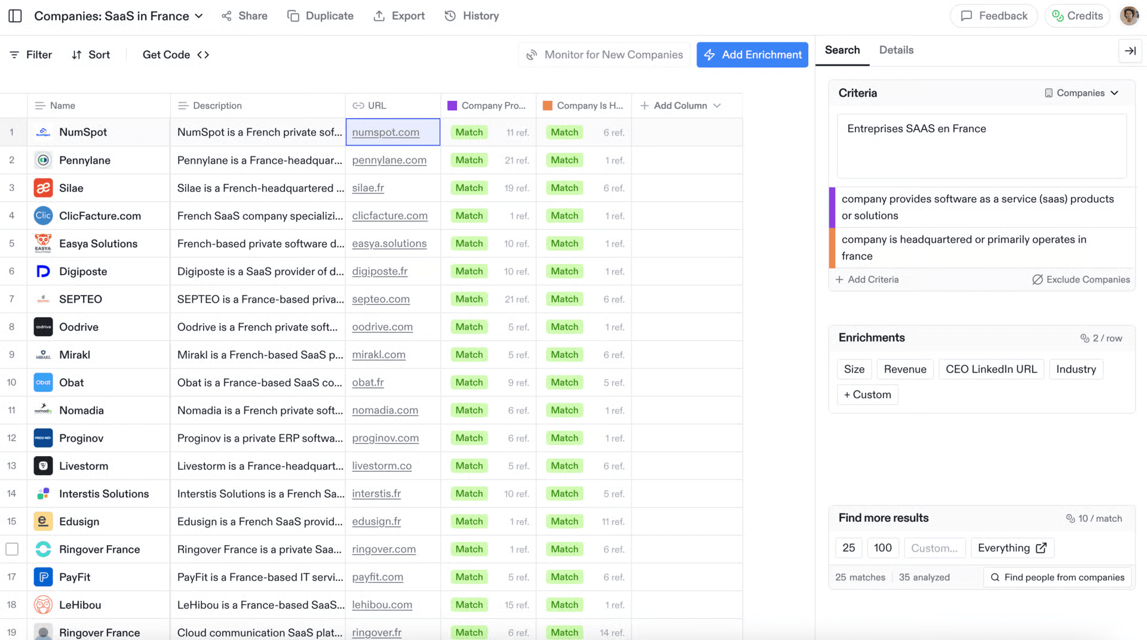Select the Revenue enrichment chip
Image resolution: width=1147 pixels, height=640 pixels.
[x=905, y=370]
